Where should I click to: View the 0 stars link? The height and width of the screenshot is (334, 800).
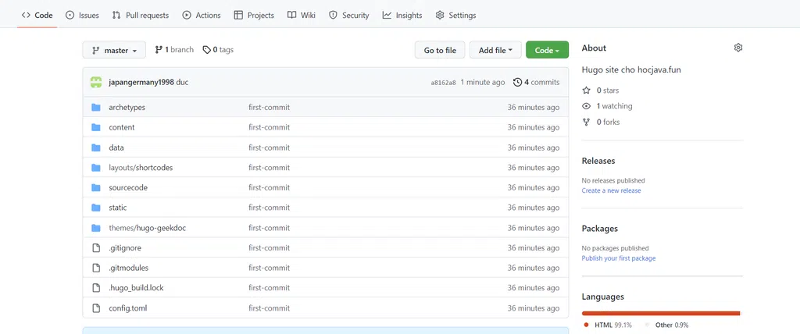pos(608,91)
